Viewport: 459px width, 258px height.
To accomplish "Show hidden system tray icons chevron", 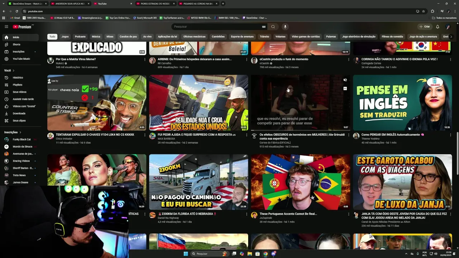I will pos(406,254).
